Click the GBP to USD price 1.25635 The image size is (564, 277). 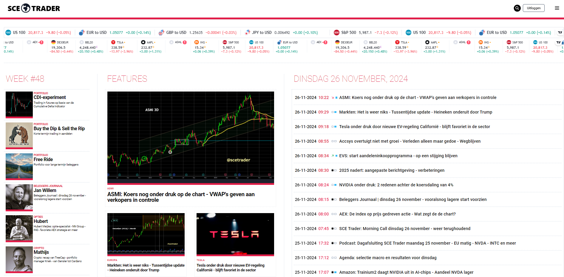point(196,33)
